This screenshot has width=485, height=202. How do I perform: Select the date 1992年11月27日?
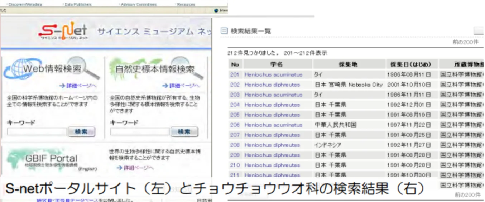(409, 145)
